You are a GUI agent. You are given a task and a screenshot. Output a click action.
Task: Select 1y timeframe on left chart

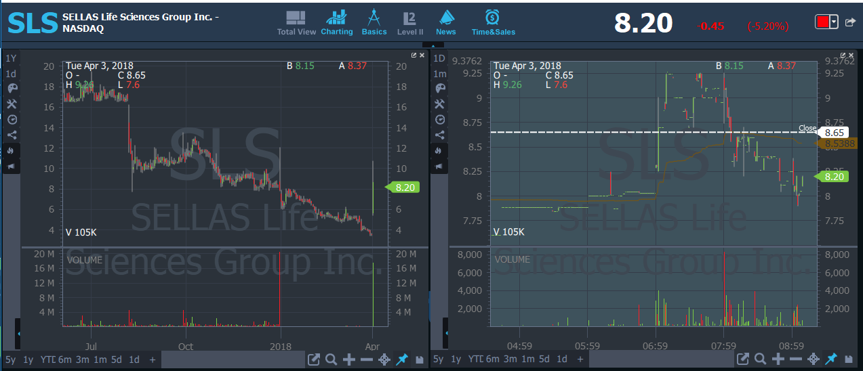tap(28, 359)
